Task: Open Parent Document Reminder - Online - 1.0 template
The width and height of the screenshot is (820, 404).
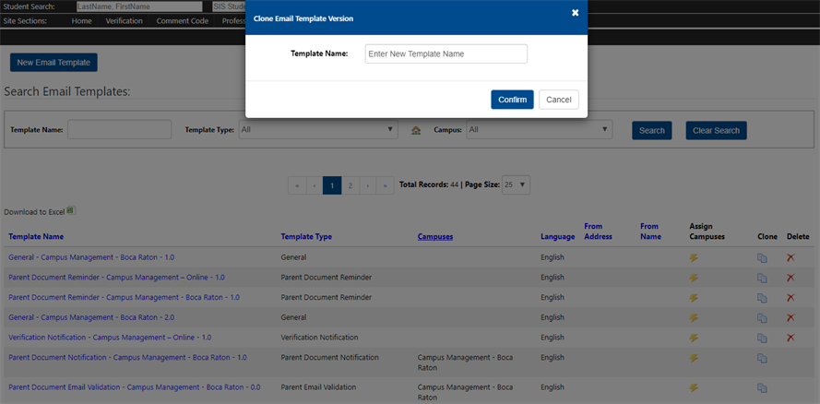Action: 116,277
